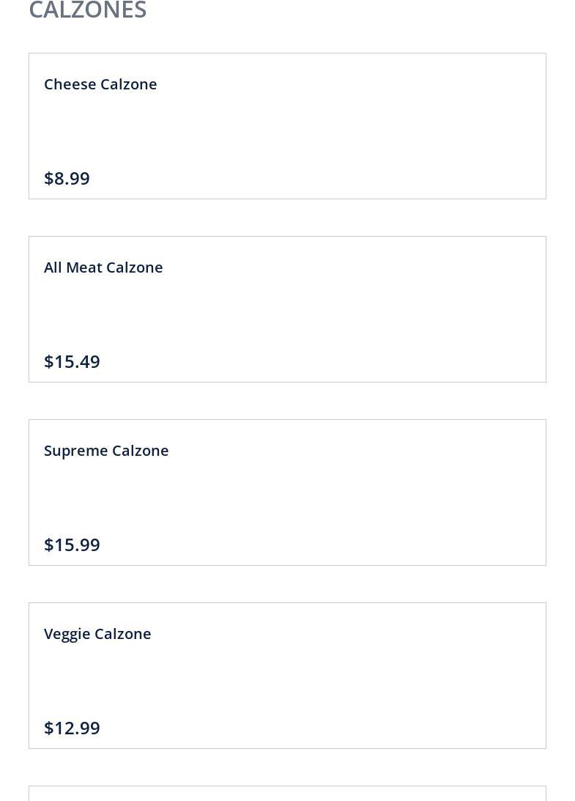Click the gap between Cheese and All Meat cards
The height and width of the screenshot is (801, 575).
pos(287,218)
